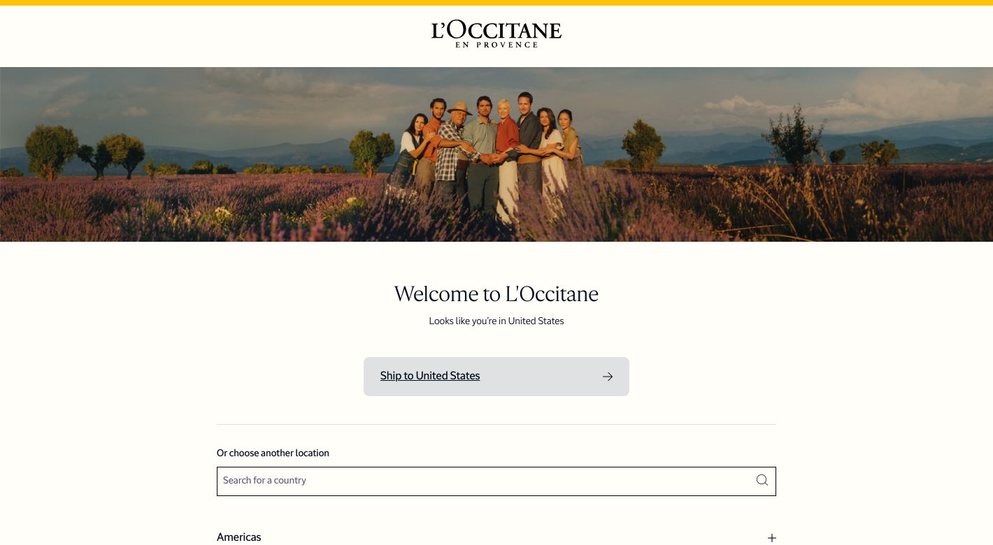Click the L'Occitane en Provence logo

tap(496, 34)
